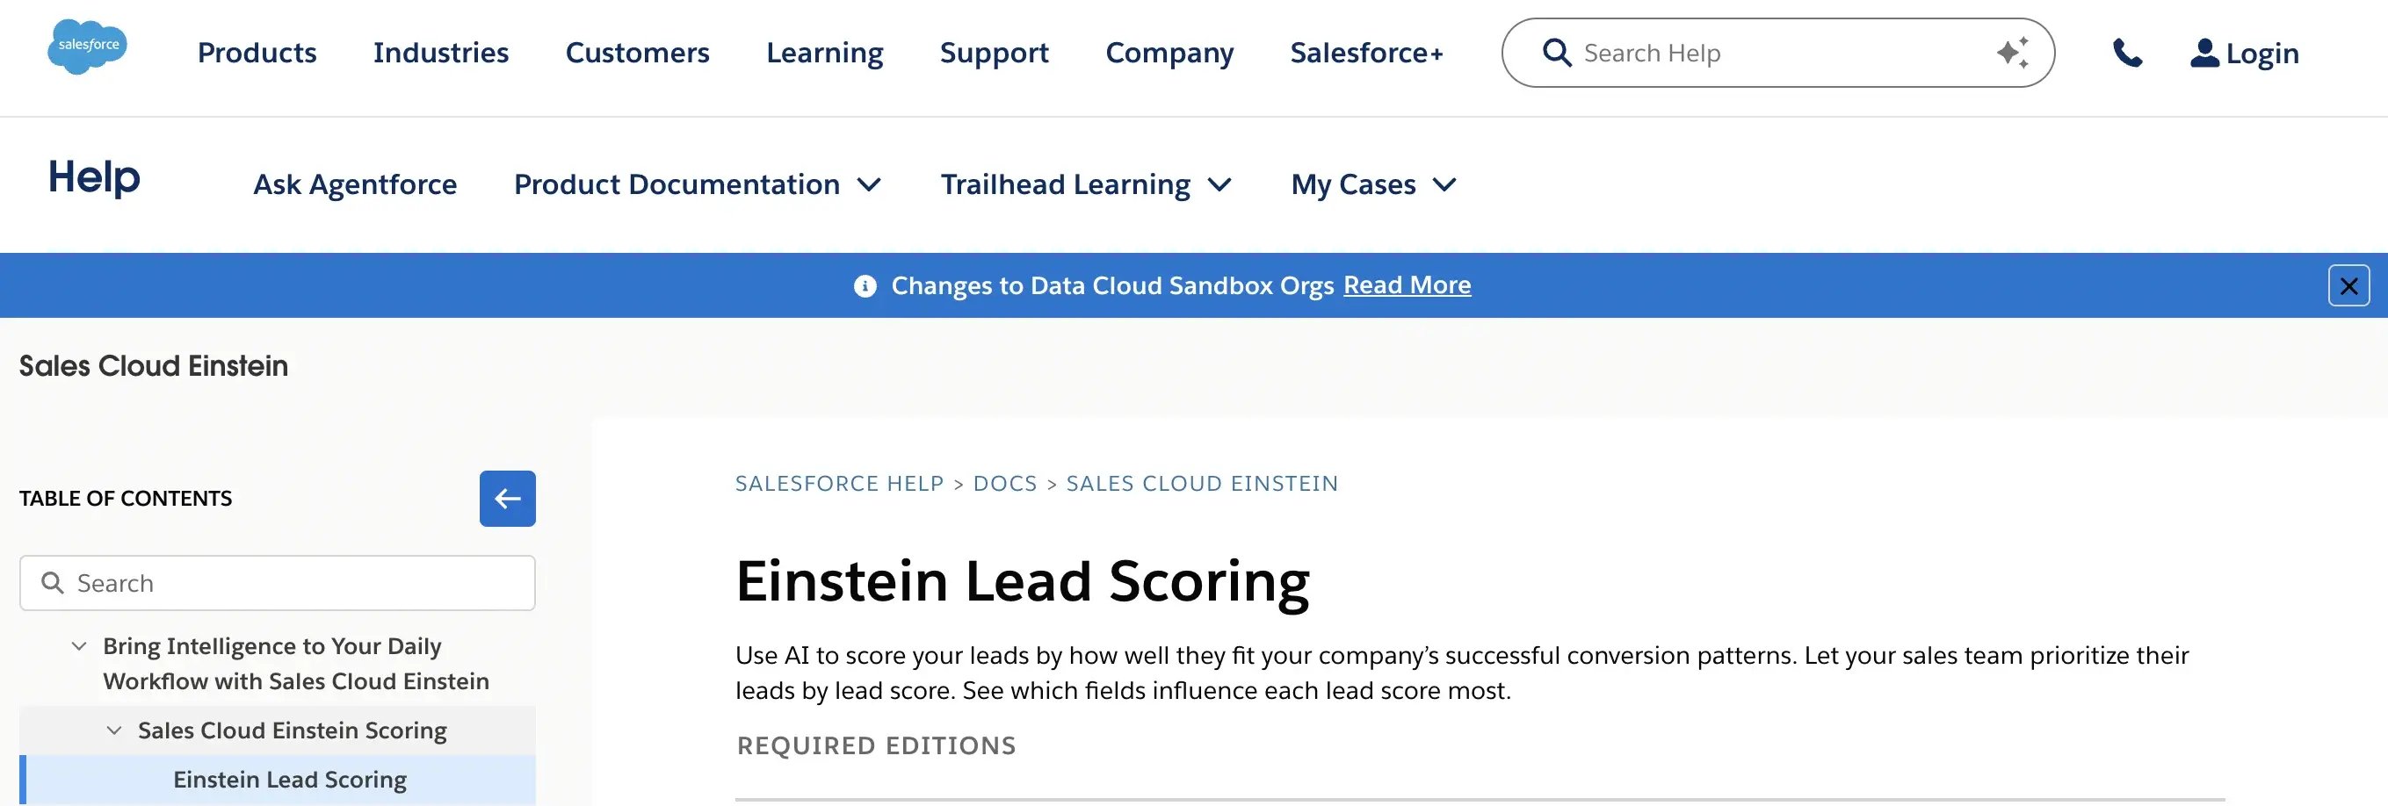The width and height of the screenshot is (2388, 806).
Task: Focus the table of contents Search field
Action: pyautogui.click(x=297, y=583)
